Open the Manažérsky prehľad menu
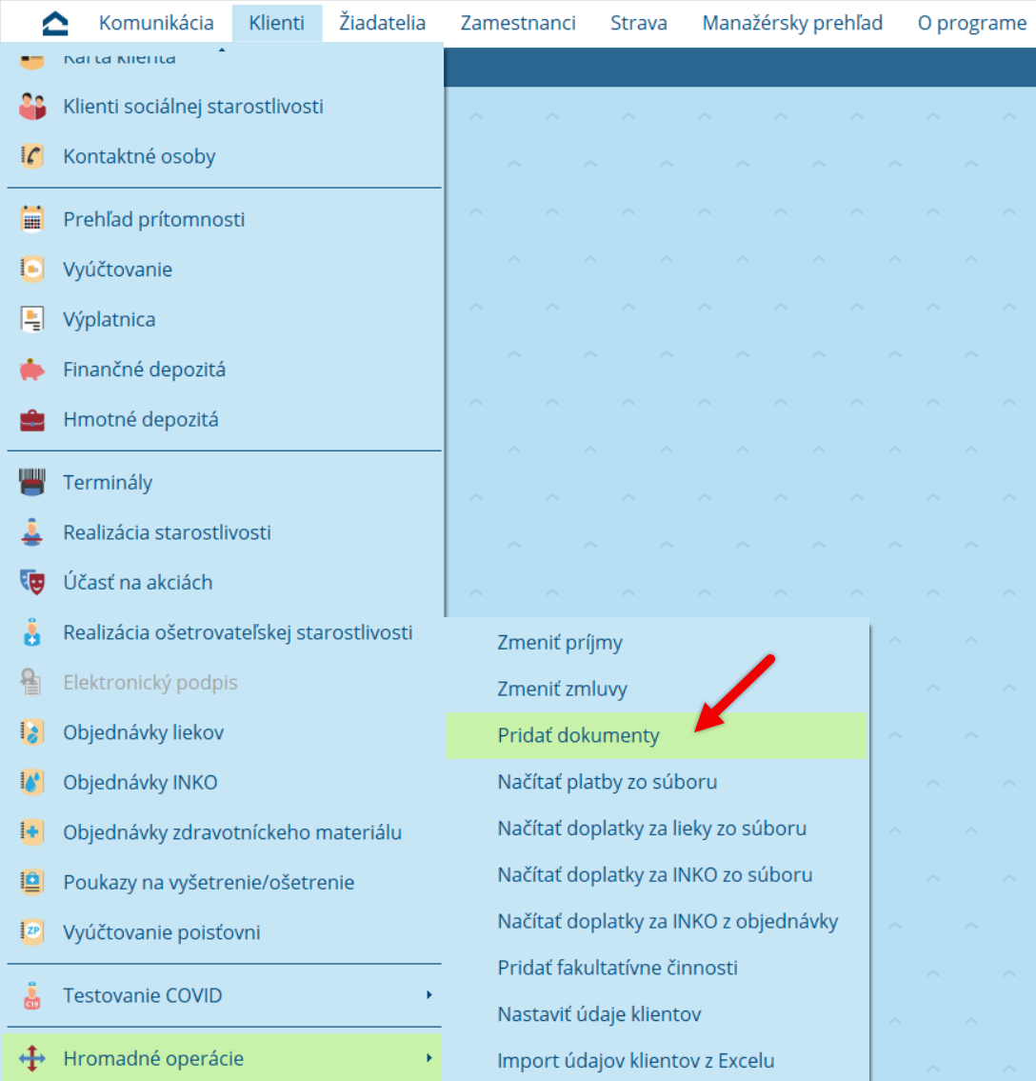Image resolution: width=1036 pixels, height=1081 pixels. (x=792, y=24)
